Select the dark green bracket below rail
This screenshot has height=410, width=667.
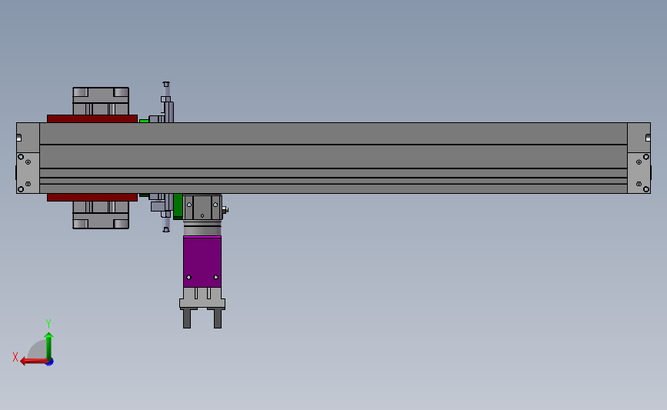(x=178, y=206)
